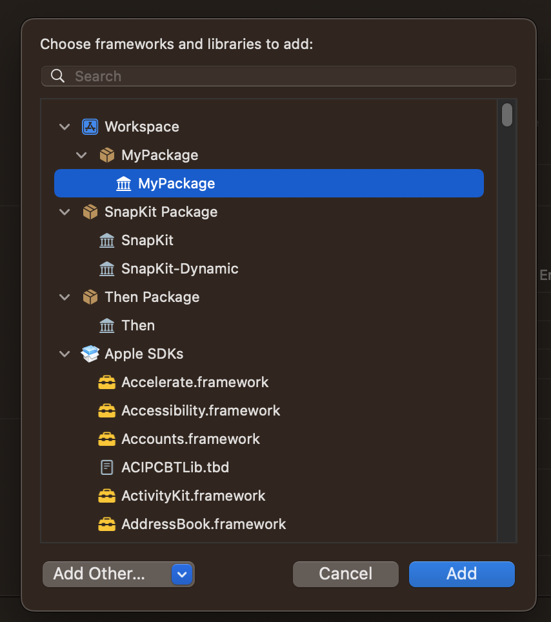Click the ActivityKit.framework toolbox icon
Viewport: 551px width, 622px height.
click(x=106, y=496)
